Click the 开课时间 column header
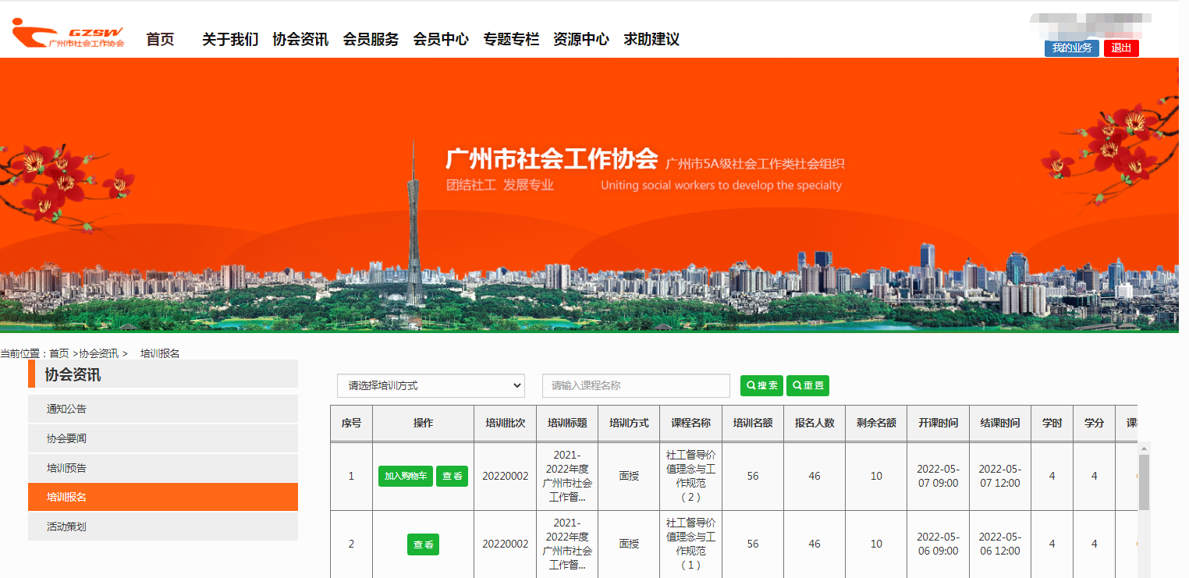This screenshot has height=578, width=1189. click(938, 423)
